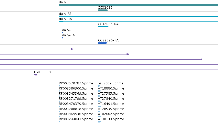
Task: Click the AT27585.5prime label
Action: [x=111, y=94]
